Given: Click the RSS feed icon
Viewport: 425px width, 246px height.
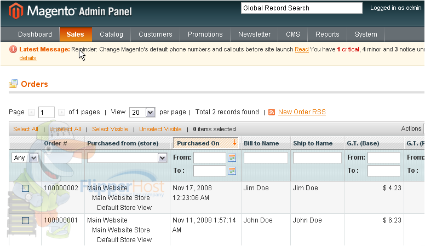Looking at the screenshot, I should (x=272, y=112).
